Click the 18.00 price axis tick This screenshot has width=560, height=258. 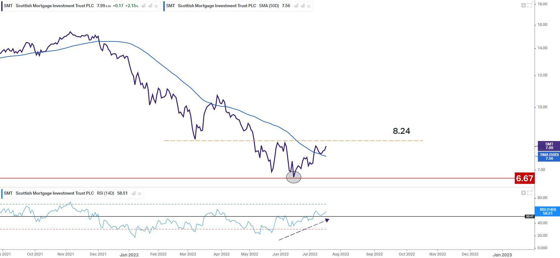[542, 4]
